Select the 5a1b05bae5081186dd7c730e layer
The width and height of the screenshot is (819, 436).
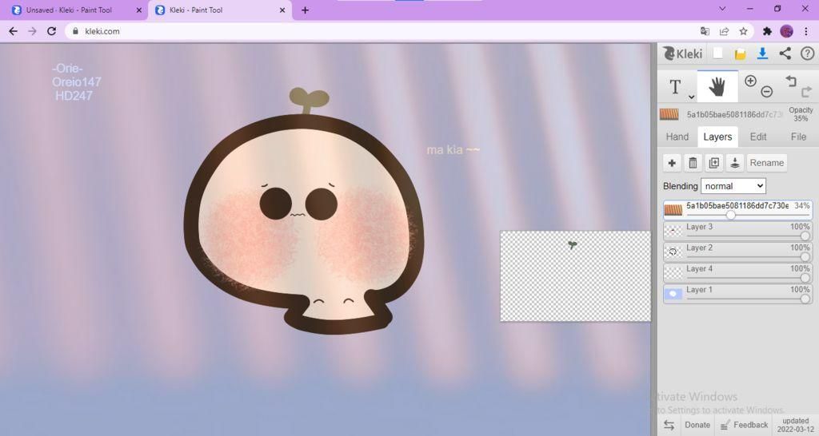[x=738, y=210]
